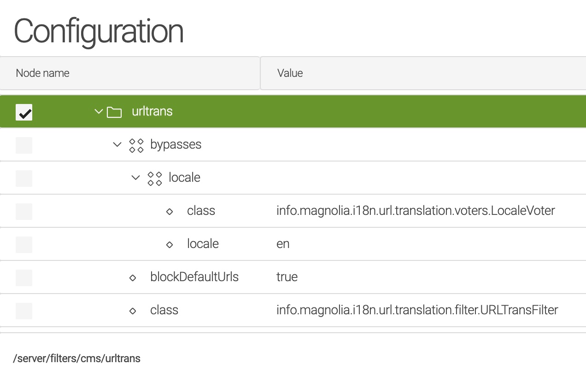Click the diamond icon beside the URLTransFilter class
This screenshot has width=586, height=381.
click(133, 310)
